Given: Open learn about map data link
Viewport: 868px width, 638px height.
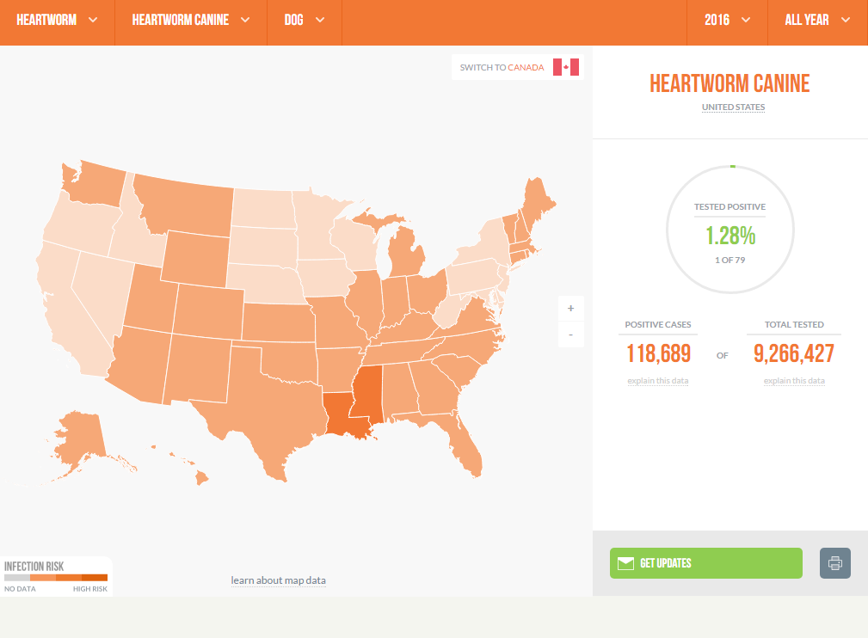Looking at the screenshot, I should [278, 580].
